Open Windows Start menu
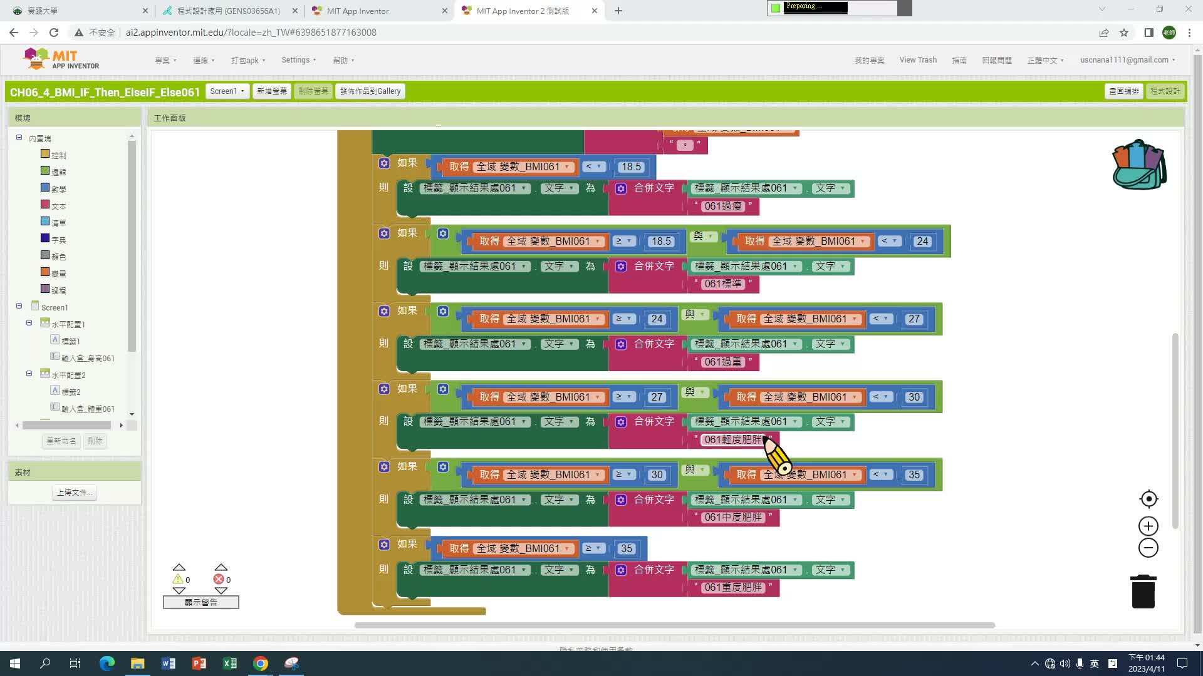The width and height of the screenshot is (1203, 676). pos(15,663)
